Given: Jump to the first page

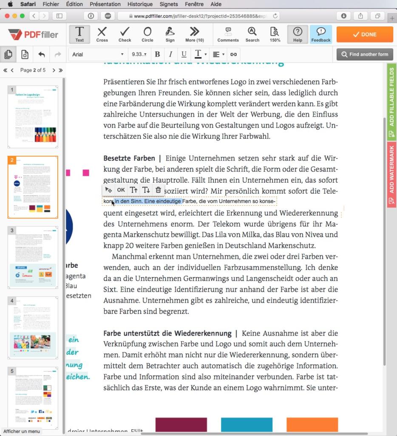Looking at the screenshot, I should point(5,70).
